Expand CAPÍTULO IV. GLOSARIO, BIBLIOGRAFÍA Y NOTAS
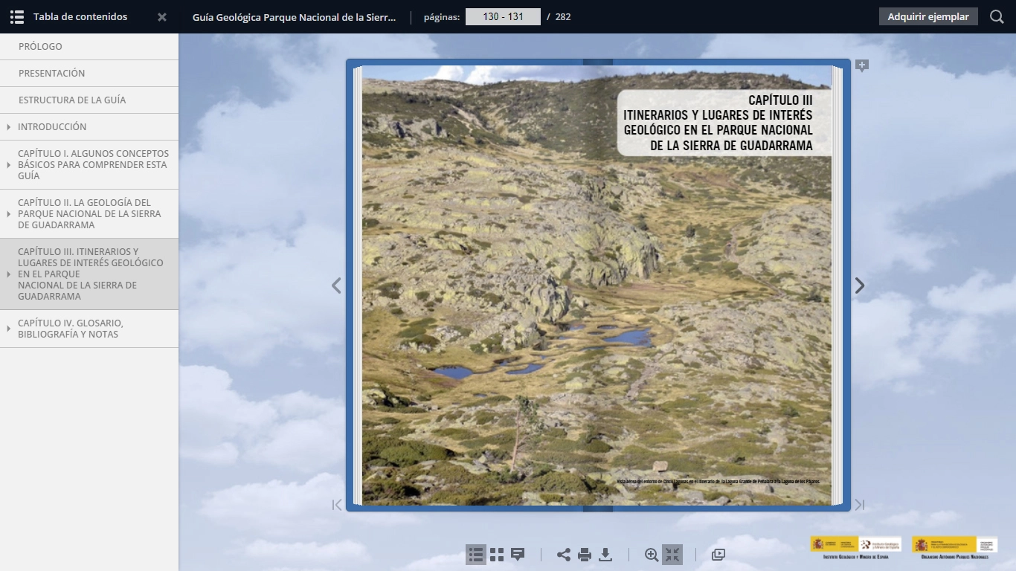Image resolution: width=1016 pixels, height=571 pixels. [7, 329]
